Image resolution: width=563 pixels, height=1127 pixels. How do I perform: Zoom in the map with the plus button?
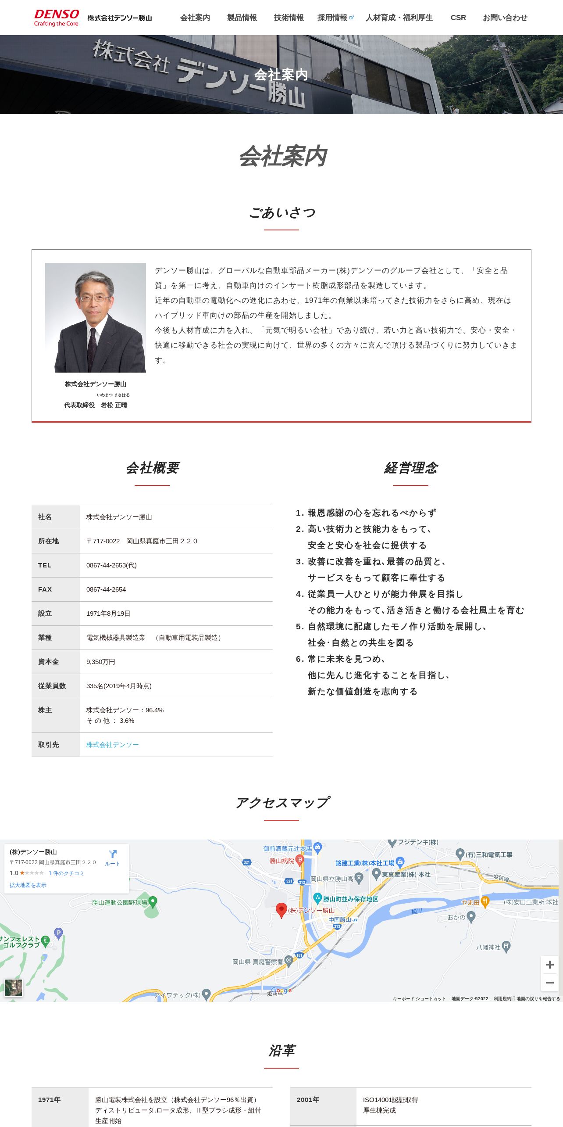click(x=549, y=964)
